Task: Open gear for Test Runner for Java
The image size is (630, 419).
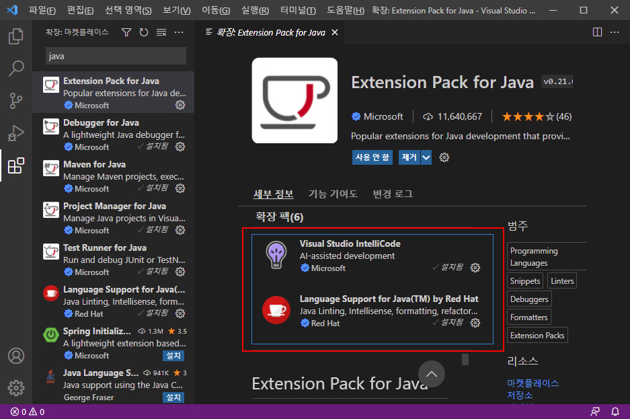Action: (180, 272)
